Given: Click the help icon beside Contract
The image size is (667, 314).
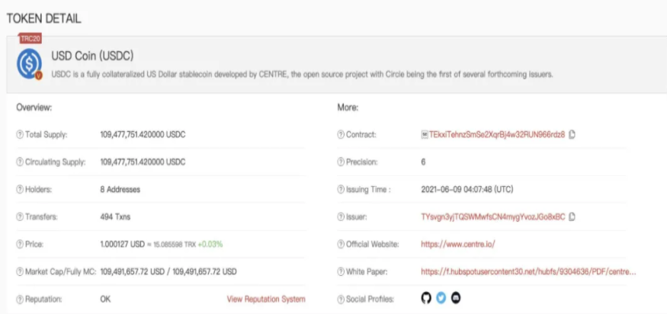Looking at the screenshot, I should [341, 135].
